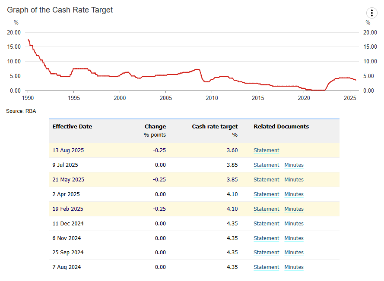
Task: Open the Statement for 11 Dec 2024
Action: click(266, 224)
